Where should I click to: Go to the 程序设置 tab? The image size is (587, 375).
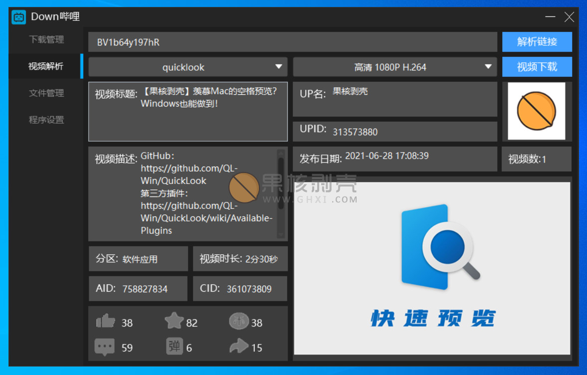point(46,120)
